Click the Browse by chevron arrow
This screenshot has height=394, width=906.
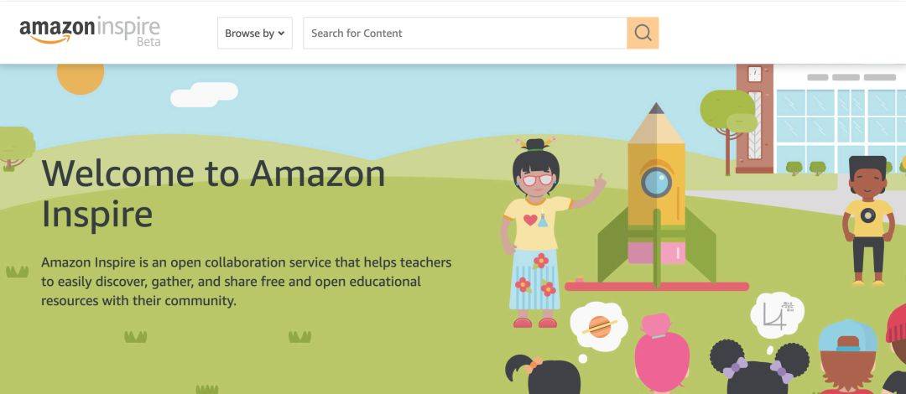click(281, 33)
